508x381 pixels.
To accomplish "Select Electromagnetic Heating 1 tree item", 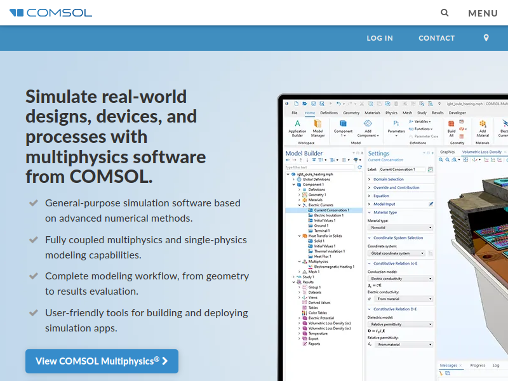I will click(334, 267).
